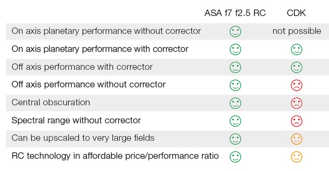Click ASA green smiley for Central obscuration
Image resolution: width=329 pixels, height=171 pixels.
click(x=235, y=103)
